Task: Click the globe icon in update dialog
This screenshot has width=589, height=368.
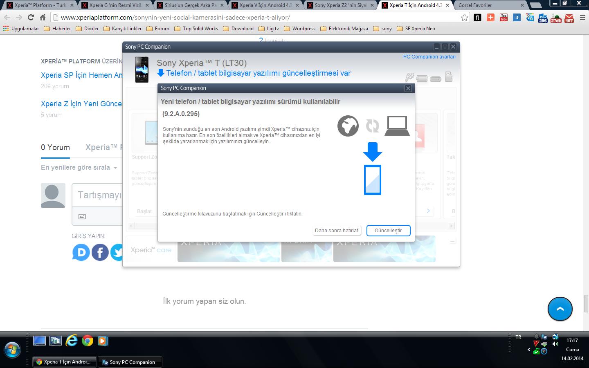Action: 348,126
